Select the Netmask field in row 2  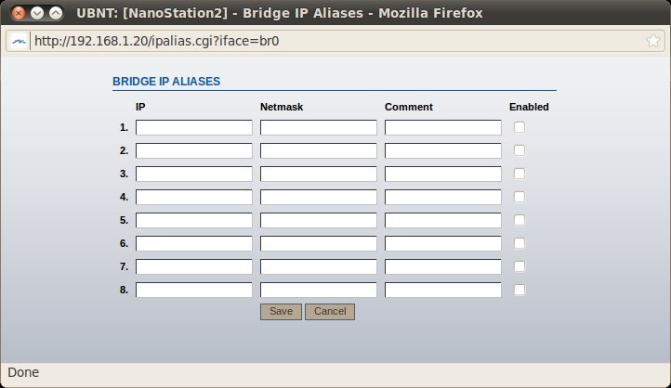click(318, 150)
